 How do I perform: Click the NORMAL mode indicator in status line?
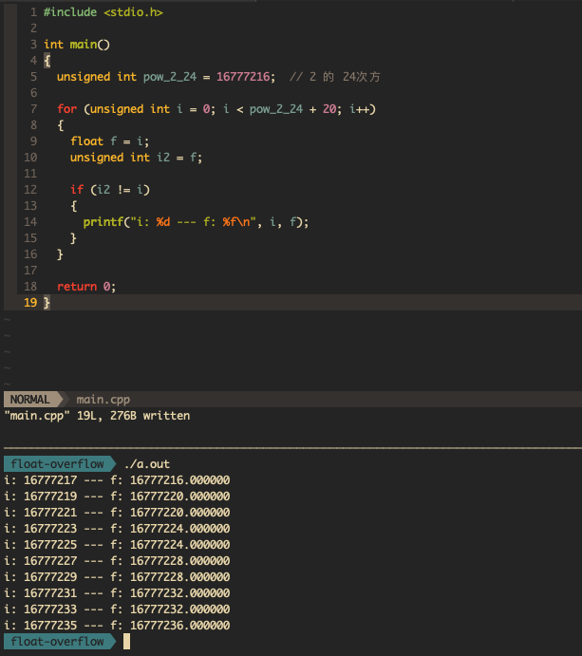[x=29, y=400]
